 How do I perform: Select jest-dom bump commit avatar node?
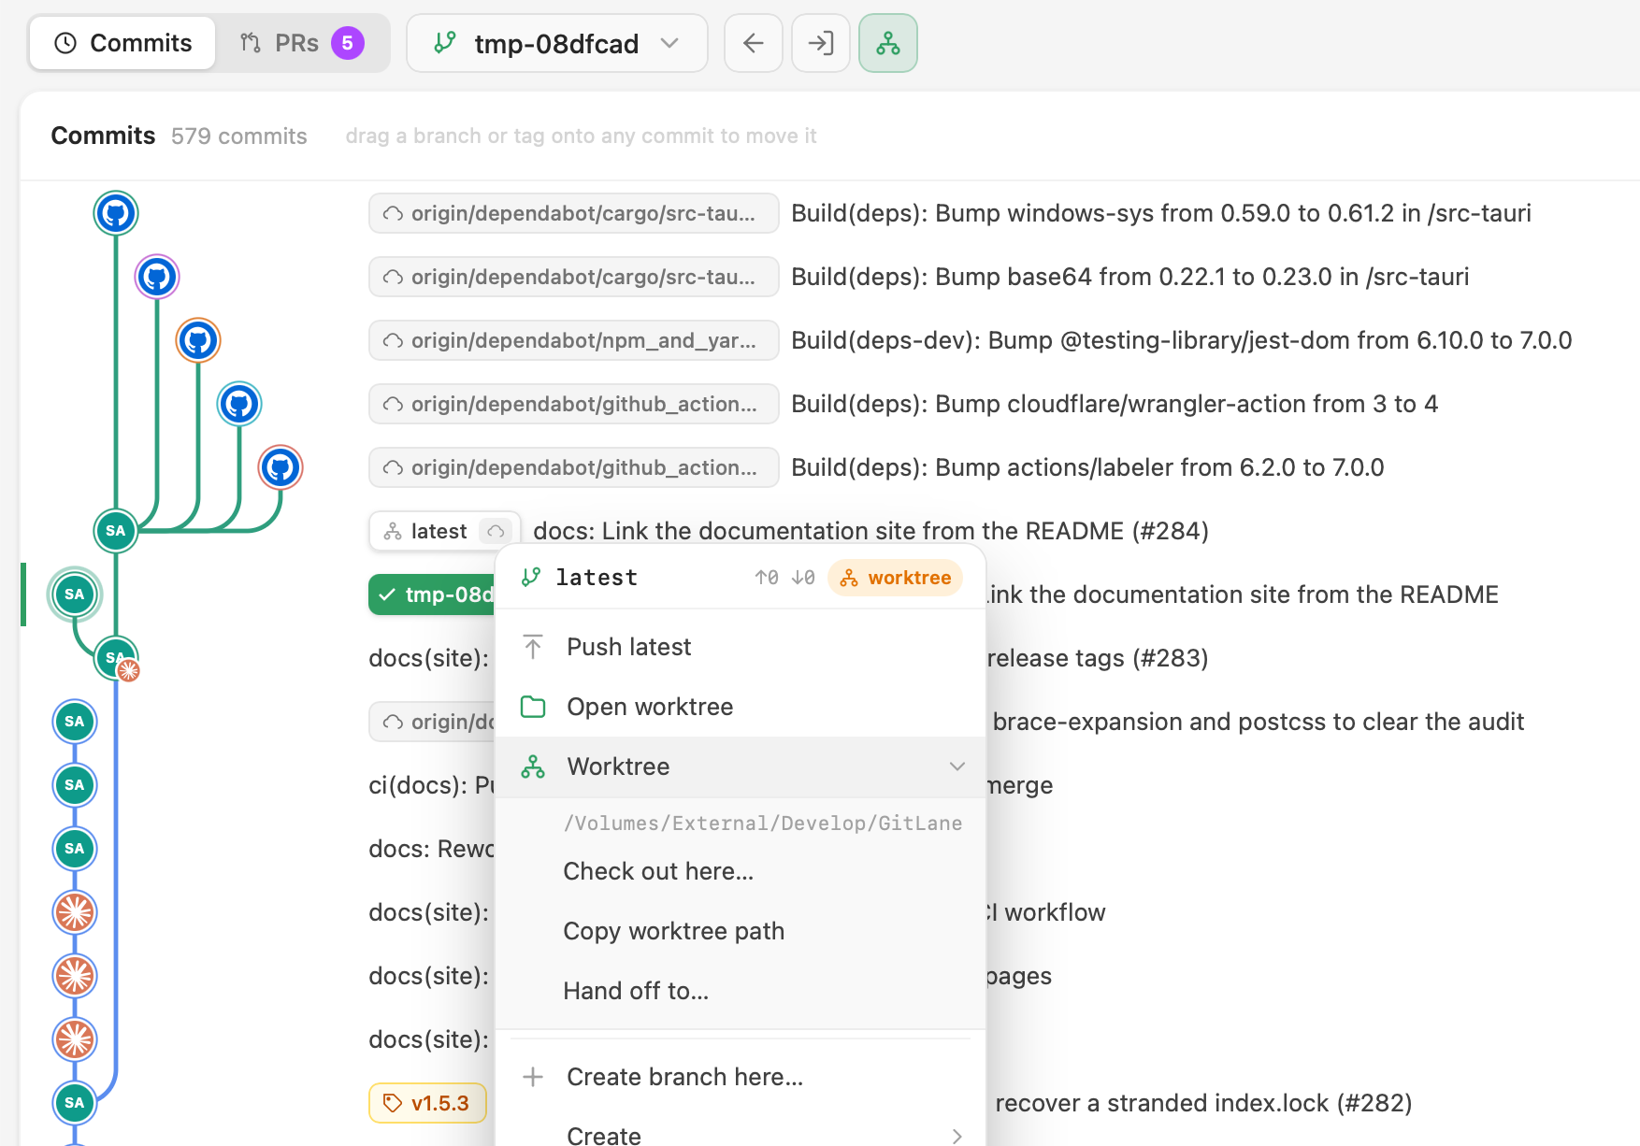tap(198, 340)
